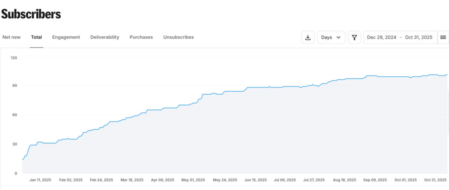The width and height of the screenshot is (449, 190).
Task: Expand the Days interval dropdown
Action: pyautogui.click(x=331, y=37)
